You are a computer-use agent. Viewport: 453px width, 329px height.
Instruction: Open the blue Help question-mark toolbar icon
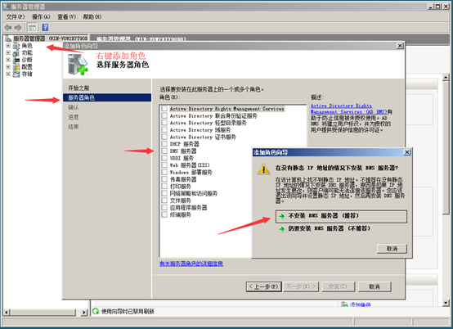45,28
